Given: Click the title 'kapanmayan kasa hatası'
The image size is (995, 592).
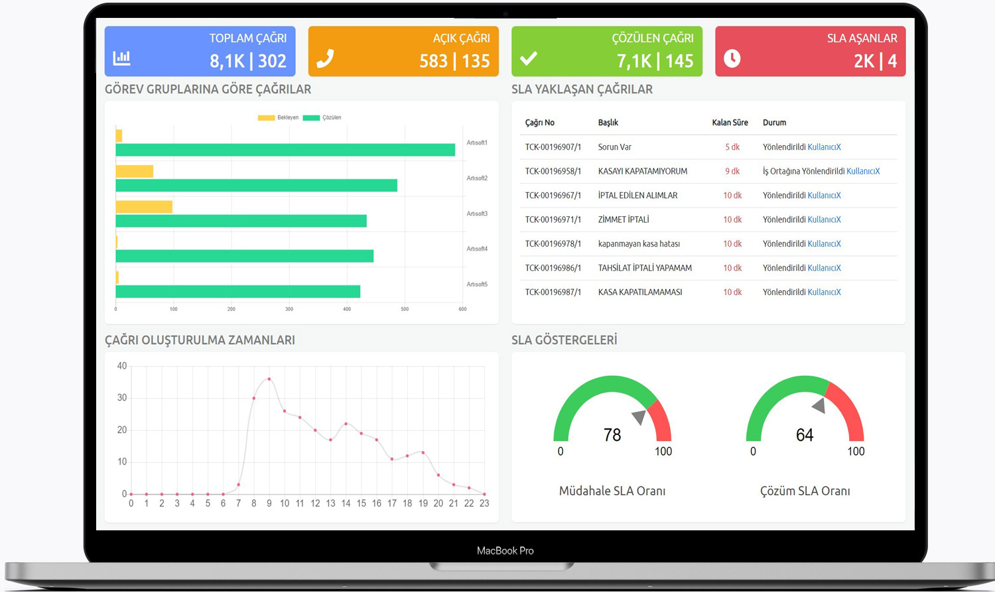Looking at the screenshot, I should point(639,244).
